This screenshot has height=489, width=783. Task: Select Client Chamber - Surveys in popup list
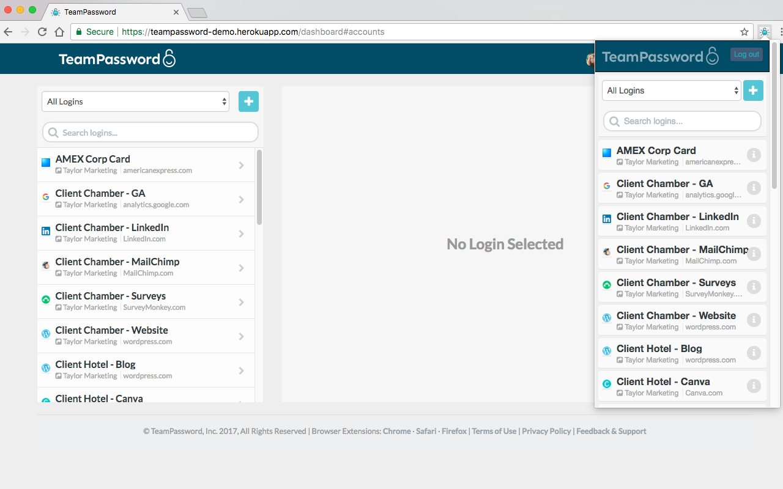682,287
